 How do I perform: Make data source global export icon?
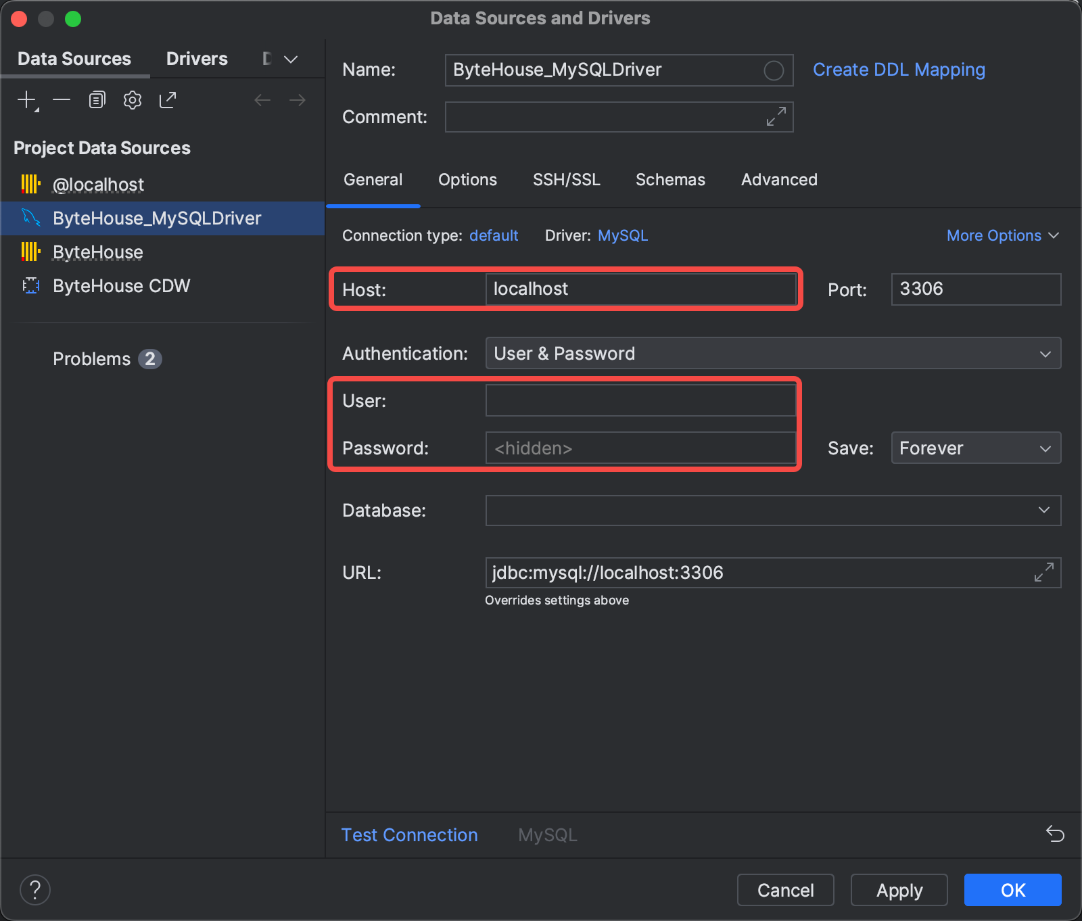tap(168, 100)
